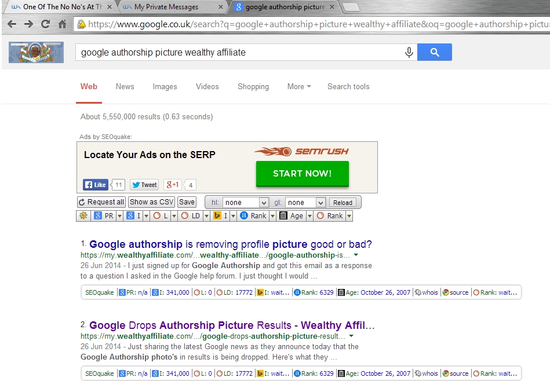Expand the green arrow under result 1 URL
The width and height of the screenshot is (550, 381).
coord(356,255)
